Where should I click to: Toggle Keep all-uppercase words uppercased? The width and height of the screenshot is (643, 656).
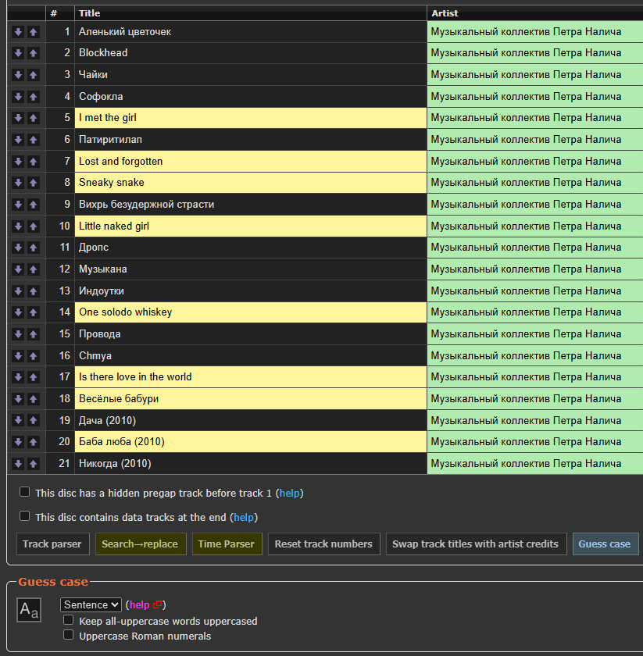(x=69, y=620)
